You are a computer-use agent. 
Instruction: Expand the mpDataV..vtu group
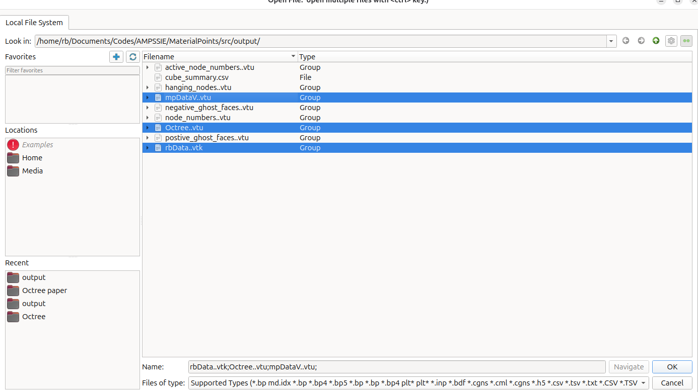(x=148, y=97)
